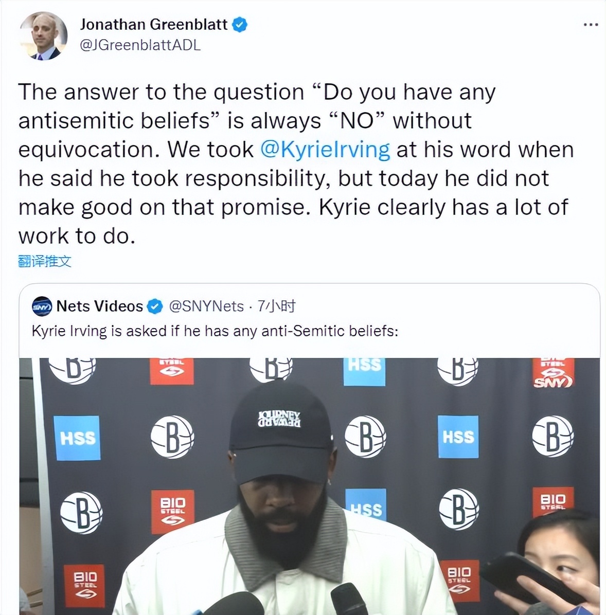Click the @SNYNets handle

point(206,306)
